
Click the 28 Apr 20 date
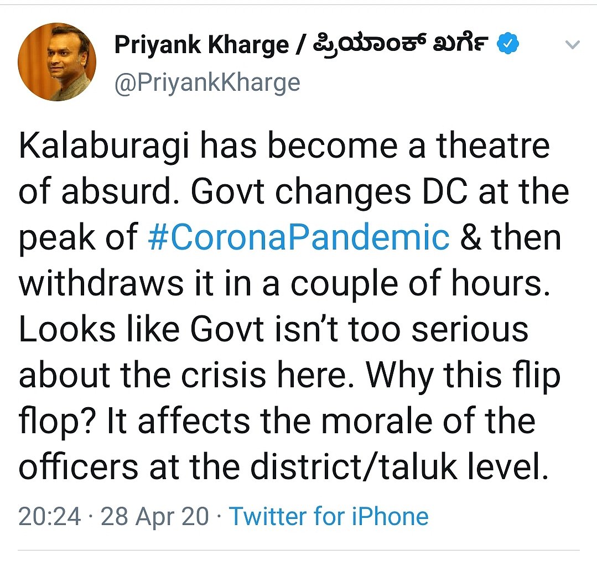[x=155, y=517]
